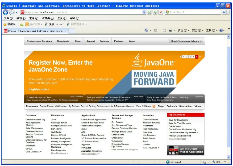Click the Register now link

(x=39, y=89)
